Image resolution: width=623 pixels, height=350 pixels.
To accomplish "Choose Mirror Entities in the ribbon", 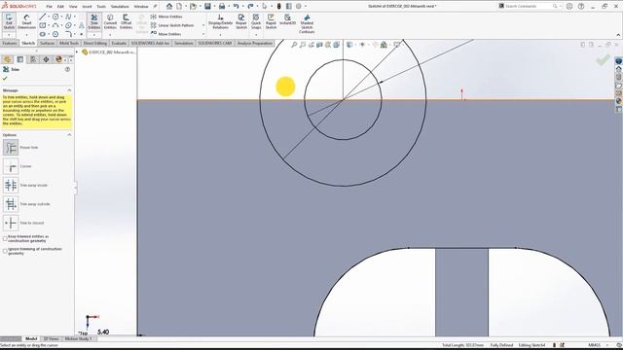I will (x=166, y=17).
